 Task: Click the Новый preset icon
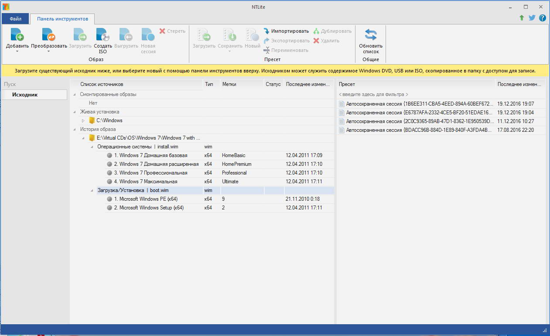[252, 34]
